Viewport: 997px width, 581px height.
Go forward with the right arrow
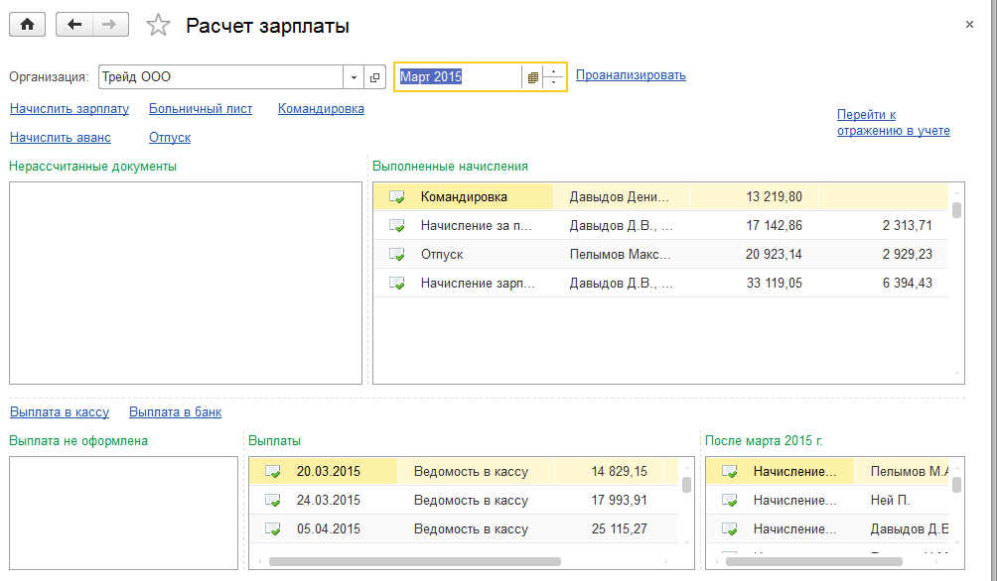110,26
